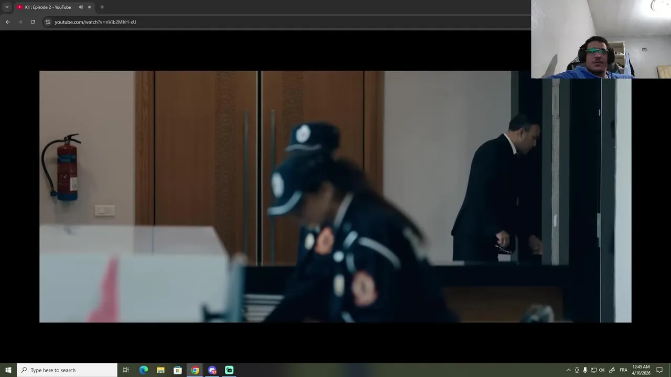Open the tab search dropdown arrow
This screenshot has width=671, height=377.
pos(7,7)
